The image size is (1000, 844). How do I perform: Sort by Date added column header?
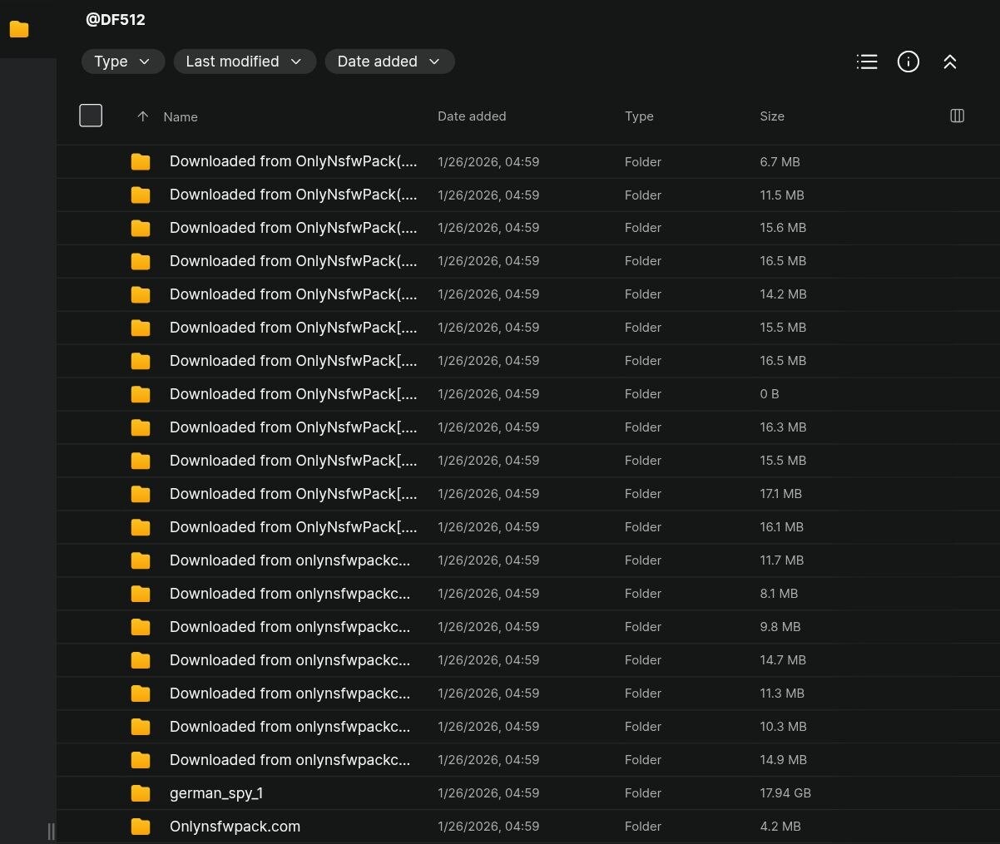click(x=471, y=116)
